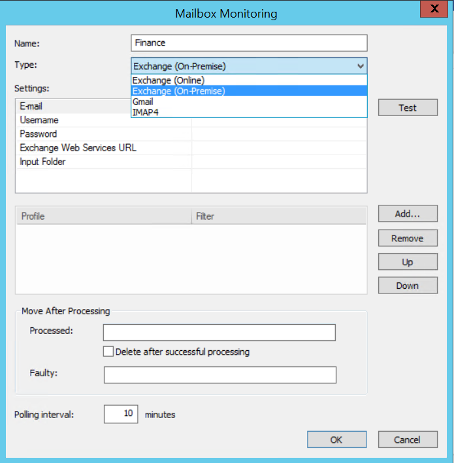Test the mailbox connection settings
Screen dimensions: 454x463
click(408, 108)
